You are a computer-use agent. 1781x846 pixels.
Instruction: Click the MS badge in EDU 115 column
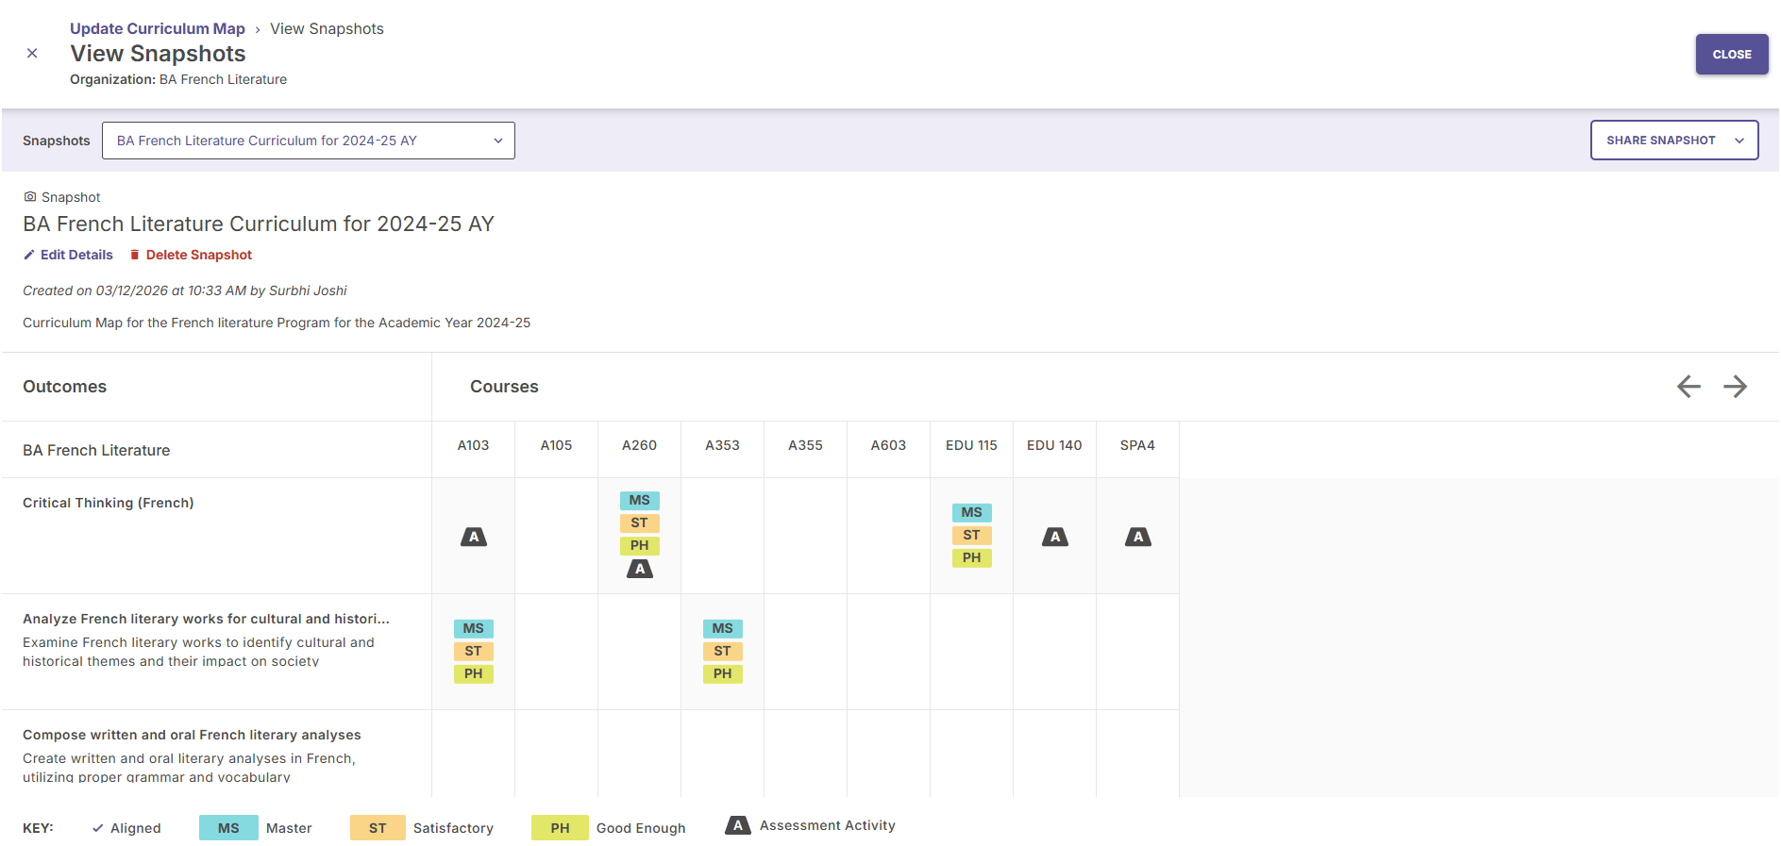[x=972, y=513]
